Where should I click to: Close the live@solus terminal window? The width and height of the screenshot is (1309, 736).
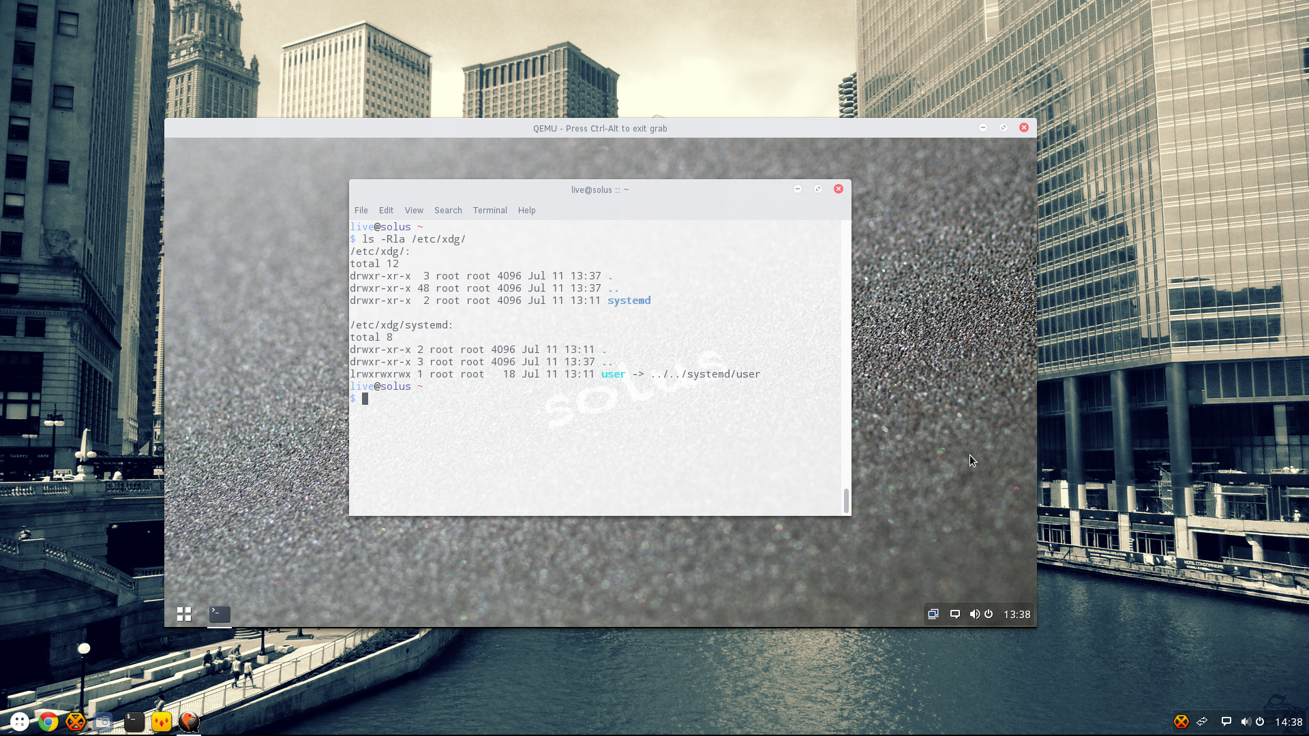(x=839, y=189)
